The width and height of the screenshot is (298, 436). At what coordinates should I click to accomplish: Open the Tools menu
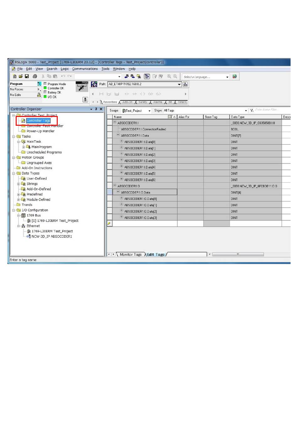point(105,69)
